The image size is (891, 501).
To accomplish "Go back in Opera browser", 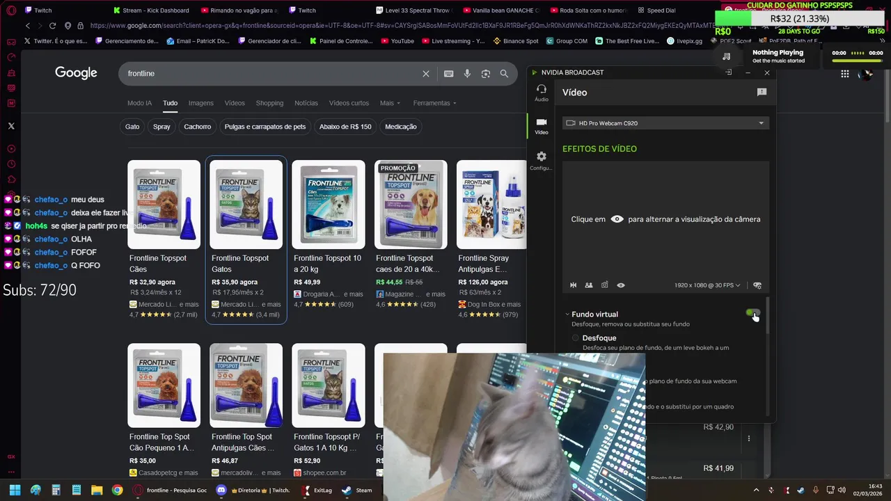I will (x=28, y=26).
